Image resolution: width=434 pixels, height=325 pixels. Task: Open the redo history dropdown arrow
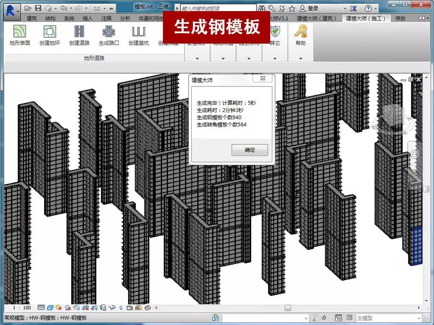click(x=86, y=9)
